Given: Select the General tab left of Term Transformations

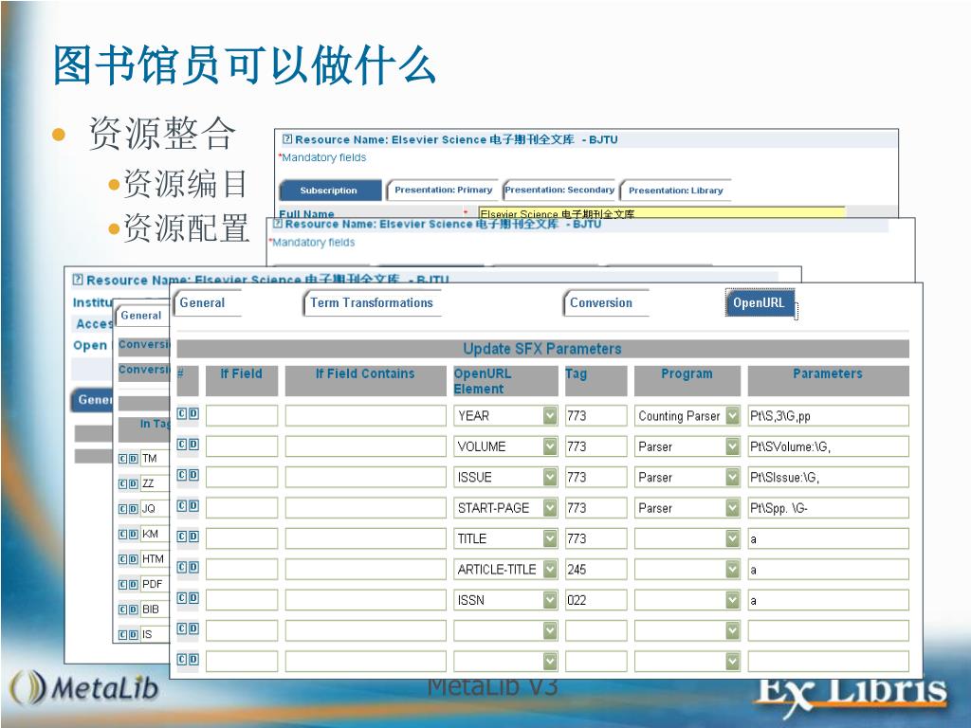Looking at the screenshot, I should pyautogui.click(x=207, y=302).
